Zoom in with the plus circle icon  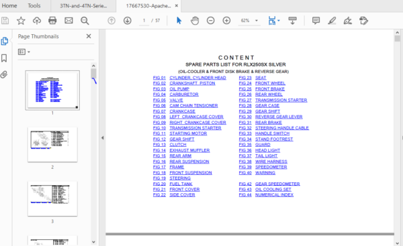point(226,21)
